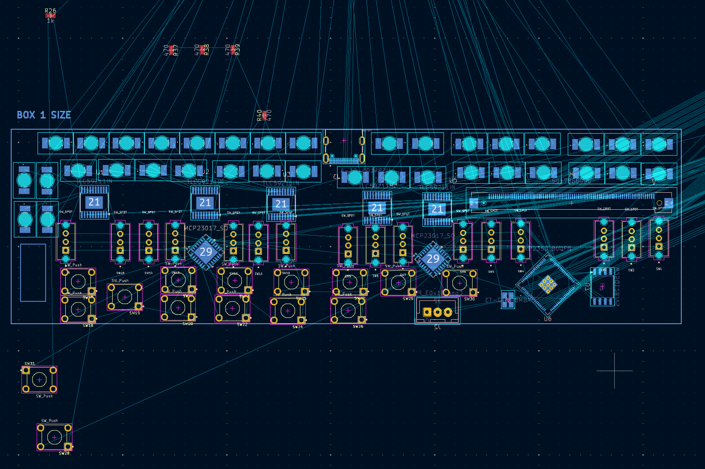Select the SW31 push button footprint
This screenshot has width=705, height=469.
[39, 380]
